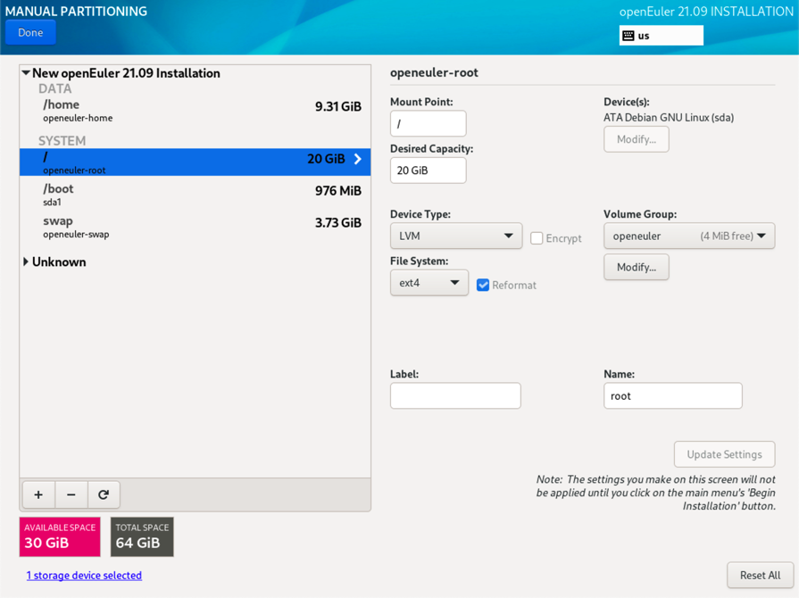Viewport: 799px width, 598px height.
Task: Select the /boot sda1 partition entry
Action: pos(195,195)
